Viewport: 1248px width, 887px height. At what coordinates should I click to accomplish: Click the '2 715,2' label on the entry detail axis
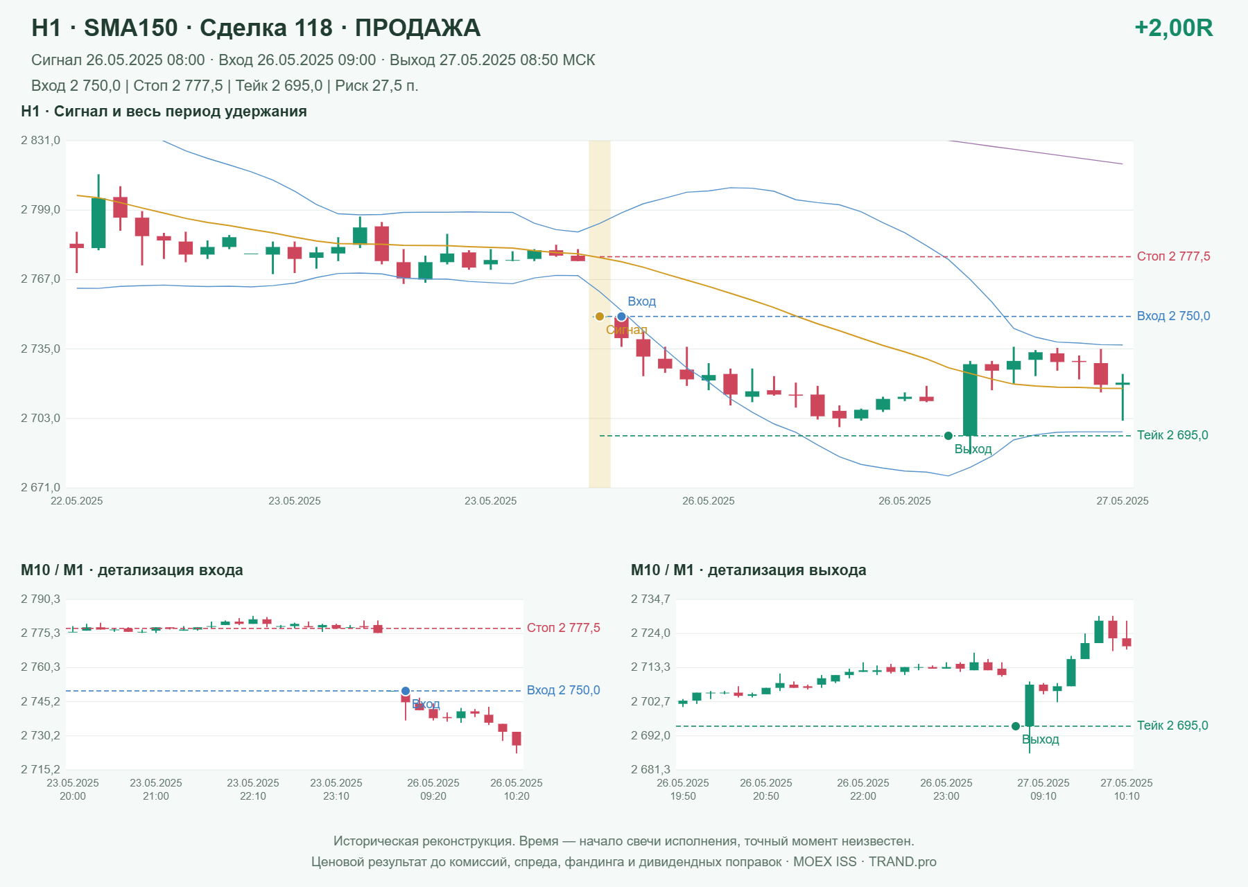pyautogui.click(x=40, y=769)
